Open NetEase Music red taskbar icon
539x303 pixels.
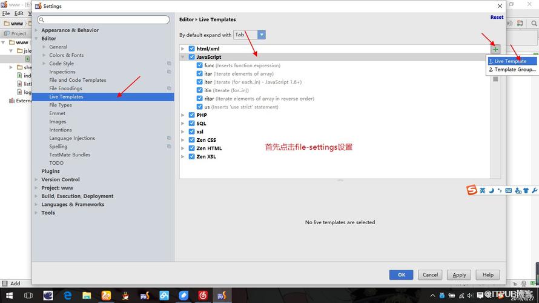203,296
